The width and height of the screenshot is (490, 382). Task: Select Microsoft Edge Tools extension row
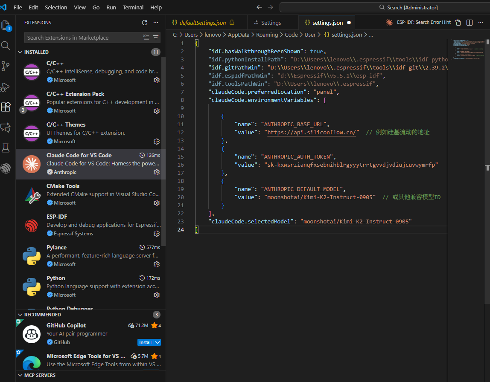[x=90, y=360]
